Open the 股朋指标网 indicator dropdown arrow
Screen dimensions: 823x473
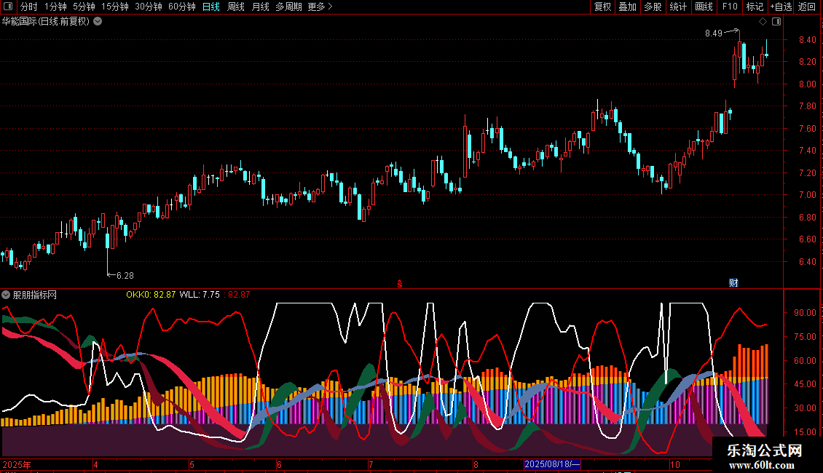pyautogui.click(x=7, y=295)
